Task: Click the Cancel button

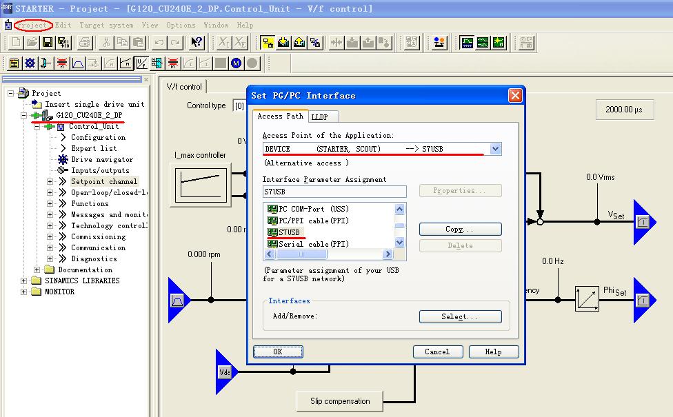Action: pyautogui.click(x=437, y=352)
